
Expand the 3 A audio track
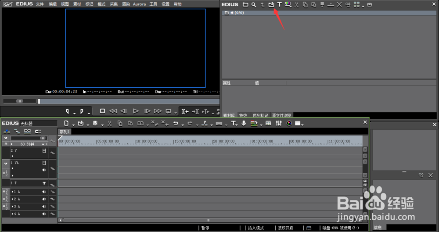(x=12, y=206)
